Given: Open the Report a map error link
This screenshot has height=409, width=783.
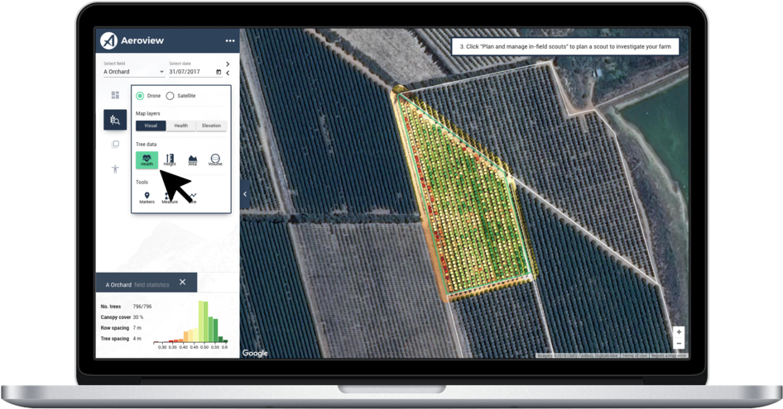Looking at the screenshot, I should pos(669,355).
